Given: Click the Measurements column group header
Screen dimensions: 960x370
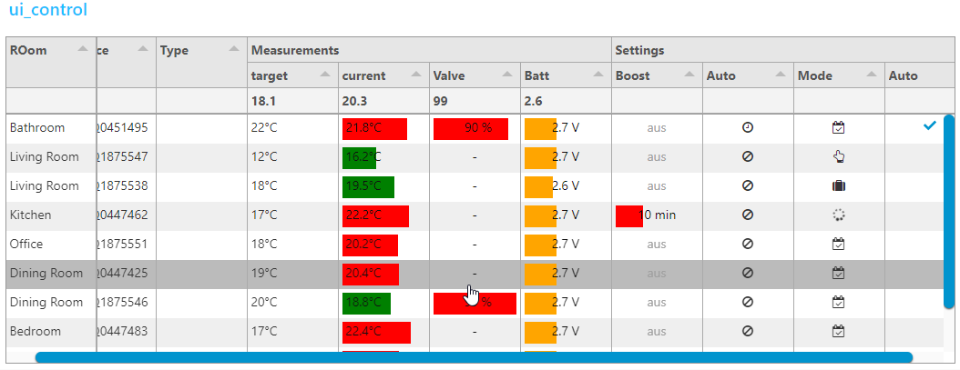Looking at the screenshot, I should [295, 51].
